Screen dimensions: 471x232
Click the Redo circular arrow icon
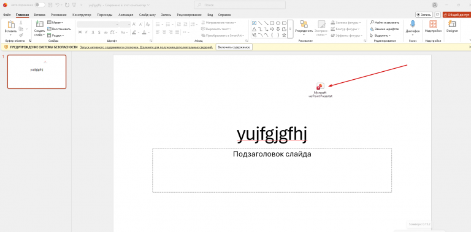click(67, 5)
